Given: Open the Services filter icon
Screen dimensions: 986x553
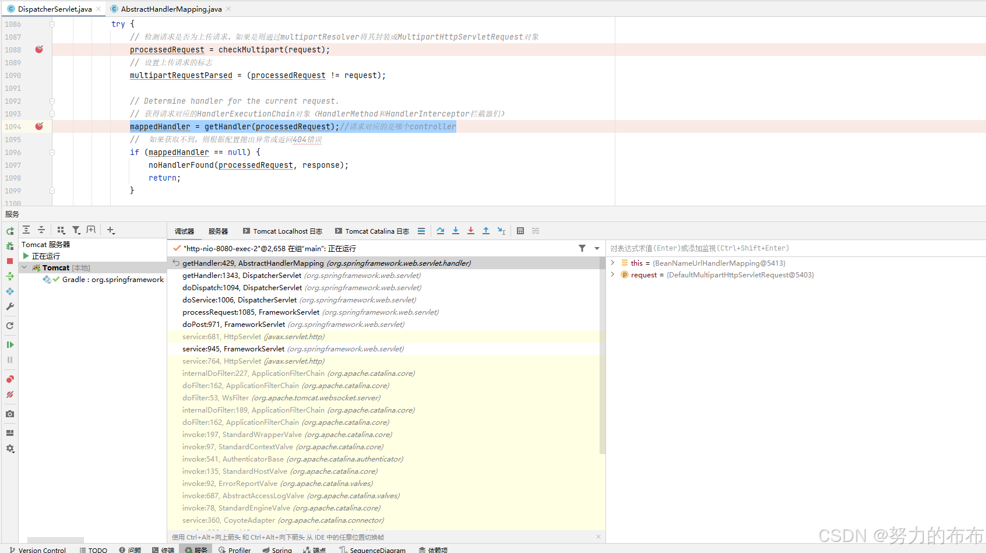Looking at the screenshot, I should pos(76,230).
